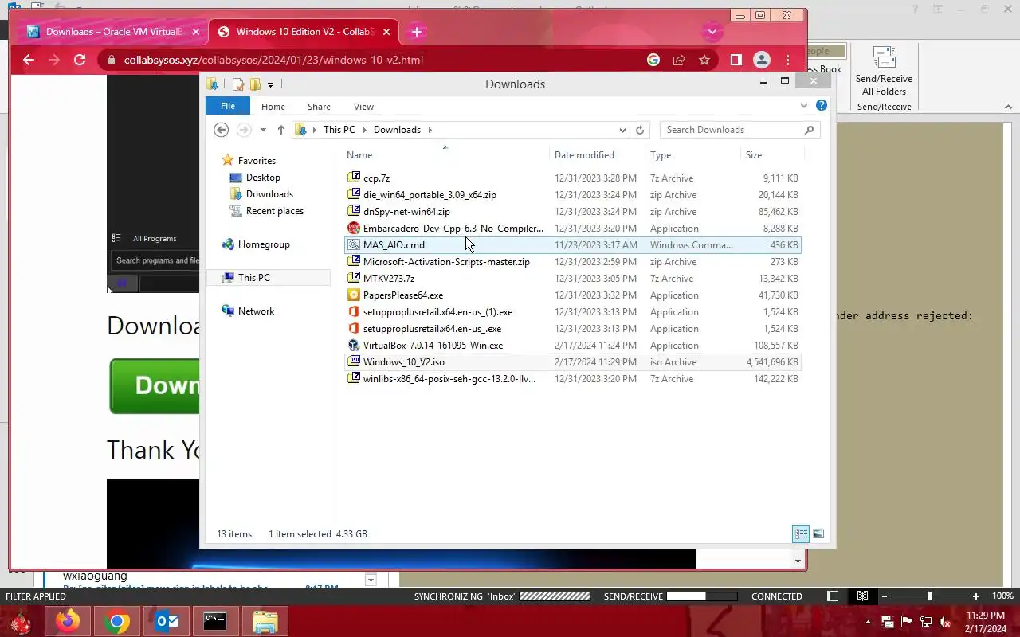
Task: Close the Downloads VirtualBox tab
Action: pos(196,32)
